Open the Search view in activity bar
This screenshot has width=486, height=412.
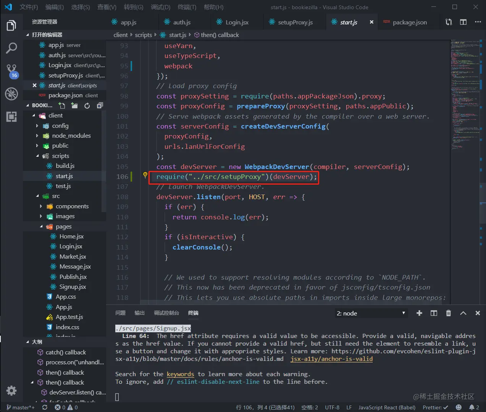pyautogui.click(x=11, y=48)
